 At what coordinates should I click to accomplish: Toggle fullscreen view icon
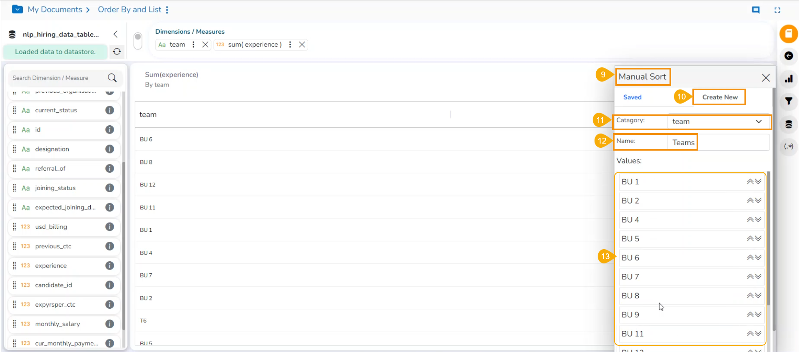point(777,10)
